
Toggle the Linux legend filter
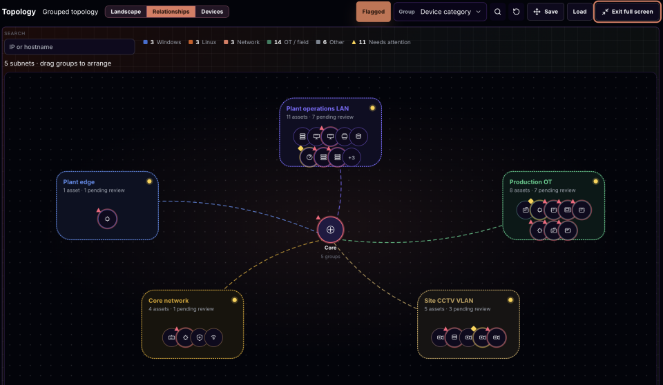[x=202, y=42]
